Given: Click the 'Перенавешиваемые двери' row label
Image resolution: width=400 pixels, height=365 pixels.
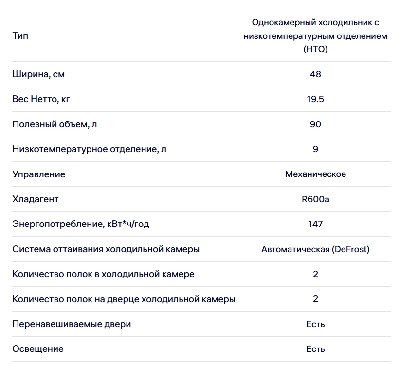Looking at the screenshot, I should [72, 324].
